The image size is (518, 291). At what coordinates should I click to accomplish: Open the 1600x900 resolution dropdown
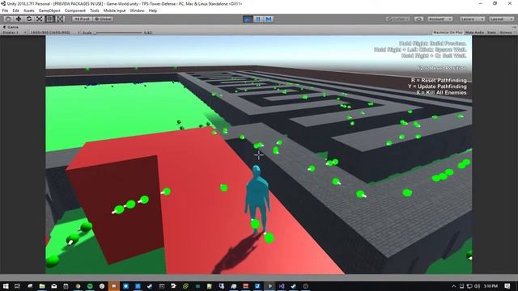(54, 32)
